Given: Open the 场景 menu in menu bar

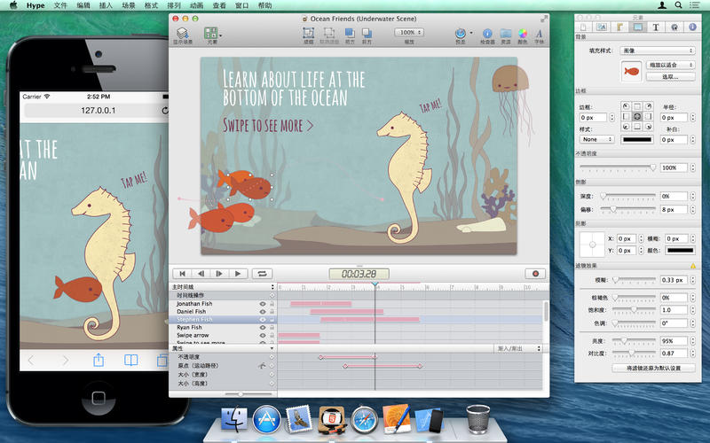Looking at the screenshot, I should tap(130, 5).
